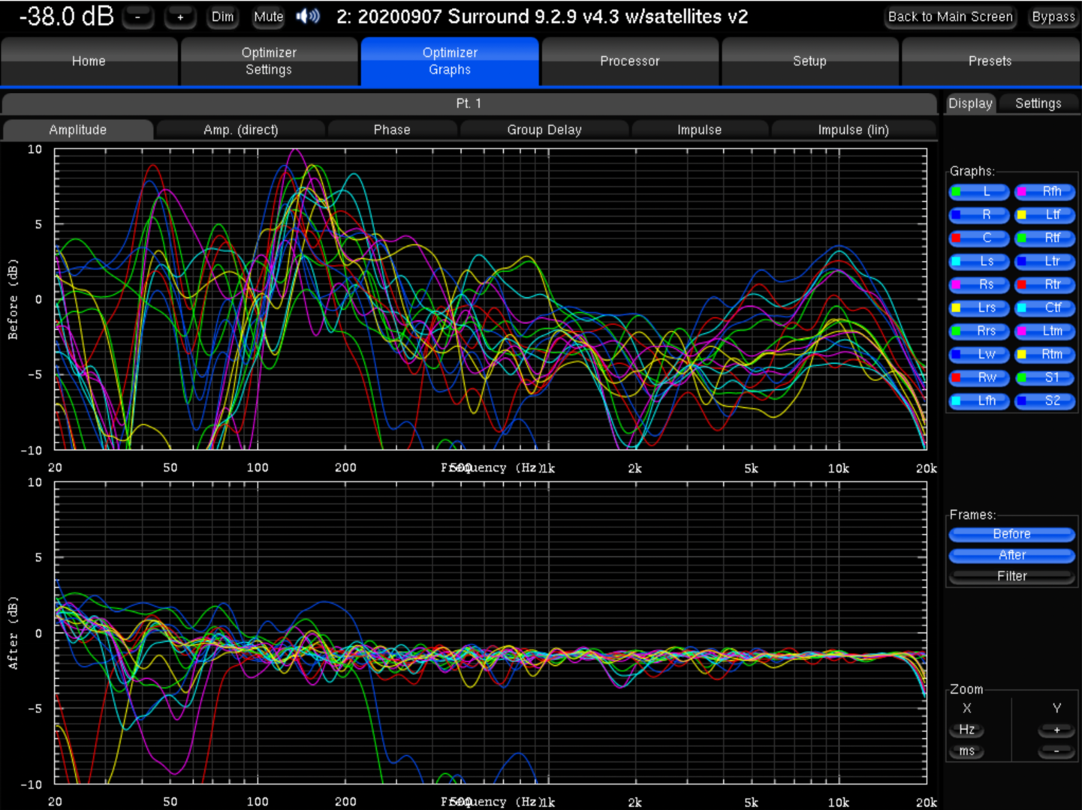Zoom out Y axis with minus
This screenshot has height=810, width=1082.
click(x=1056, y=751)
